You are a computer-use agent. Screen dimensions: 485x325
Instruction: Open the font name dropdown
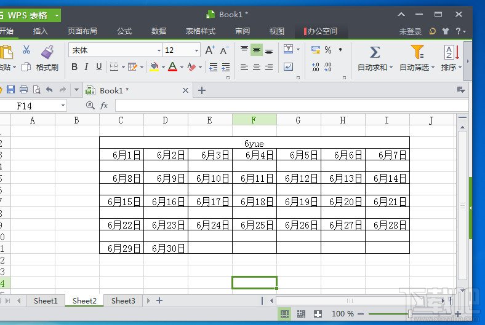click(x=159, y=50)
